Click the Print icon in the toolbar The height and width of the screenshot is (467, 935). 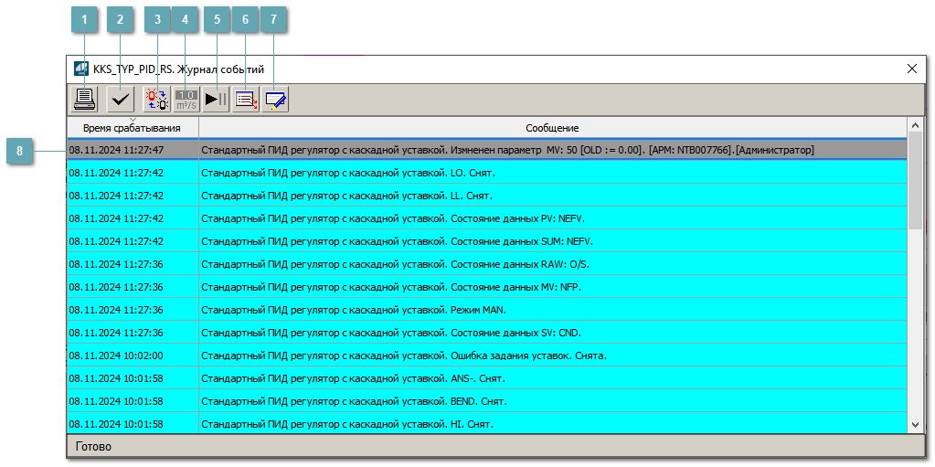(85, 100)
